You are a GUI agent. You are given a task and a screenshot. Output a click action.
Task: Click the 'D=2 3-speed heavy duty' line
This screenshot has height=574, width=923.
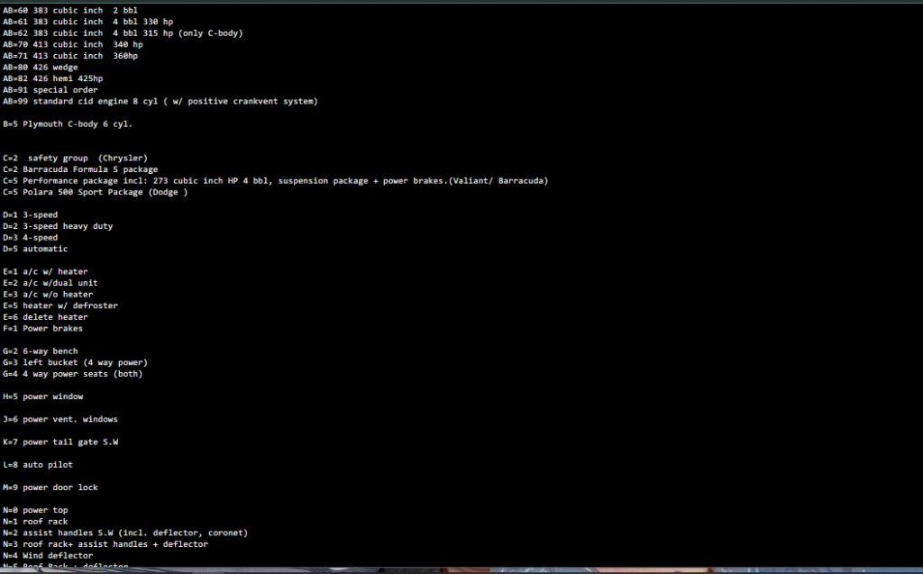(x=58, y=226)
